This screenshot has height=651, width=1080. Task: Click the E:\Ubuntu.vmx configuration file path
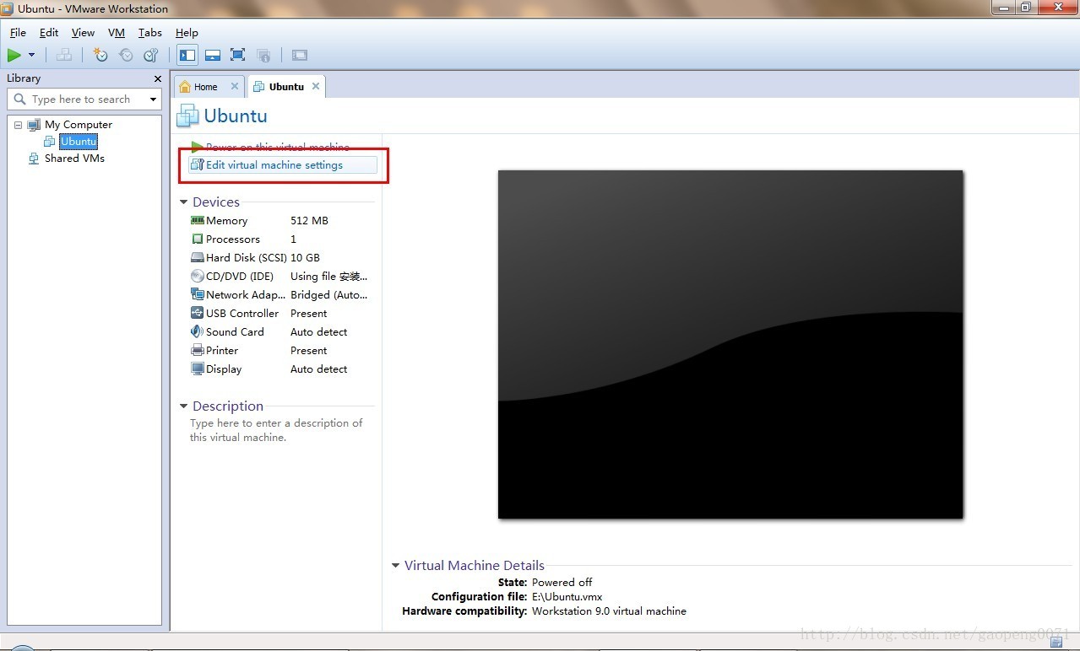[x=567, y=597]
